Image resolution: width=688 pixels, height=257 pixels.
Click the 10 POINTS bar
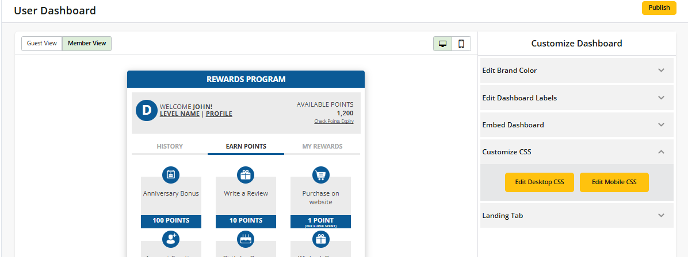[246, 221]
